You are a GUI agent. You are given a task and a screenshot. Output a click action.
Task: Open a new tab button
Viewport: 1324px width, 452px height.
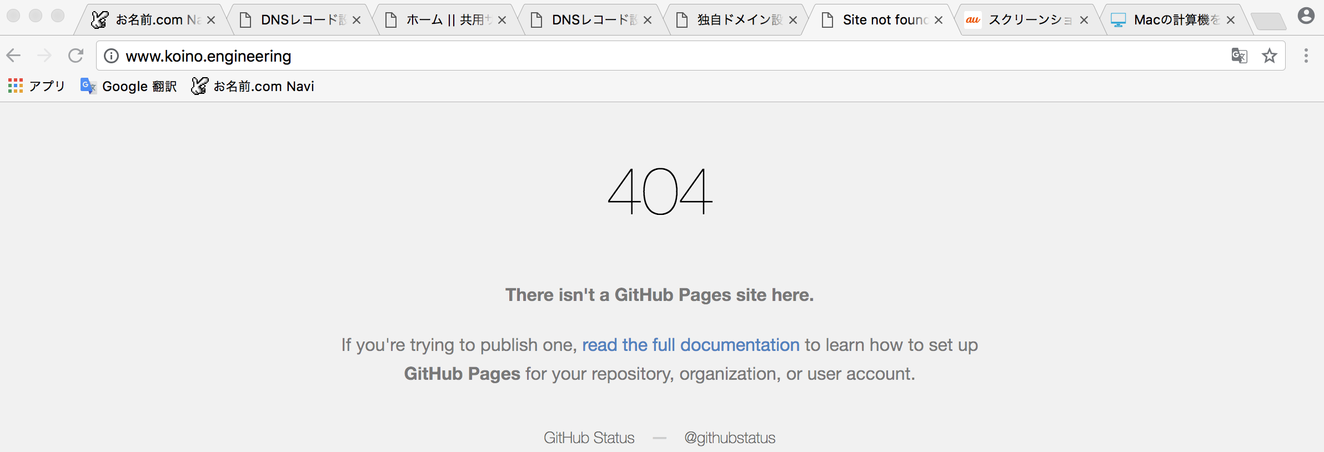coord(1268,22)
